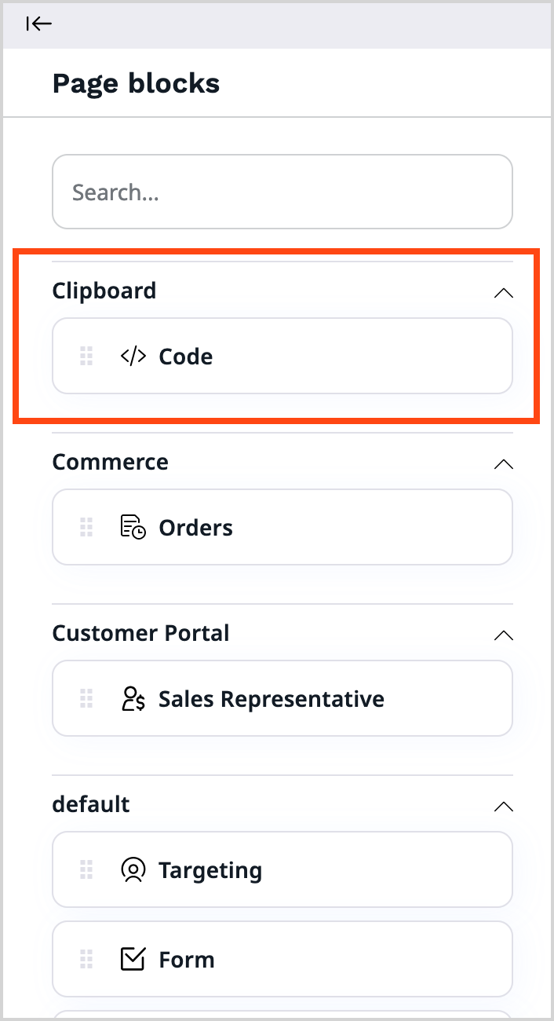
Task: Collapse the Clipboard section
Action: (x=503, y=292)
